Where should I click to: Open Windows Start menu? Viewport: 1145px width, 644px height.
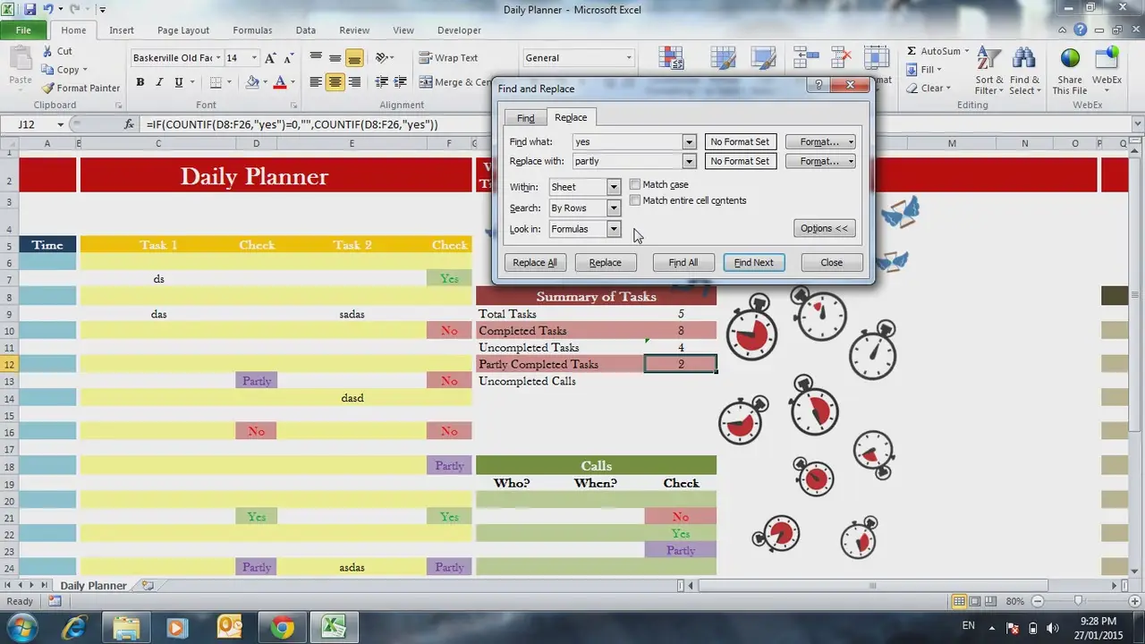pyautogui.click(x=21, y=626)
